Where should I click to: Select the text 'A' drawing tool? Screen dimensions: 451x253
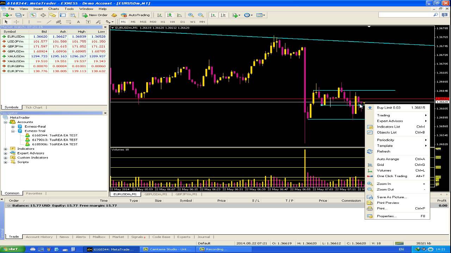pyautogui.click(x=78, y=22)
